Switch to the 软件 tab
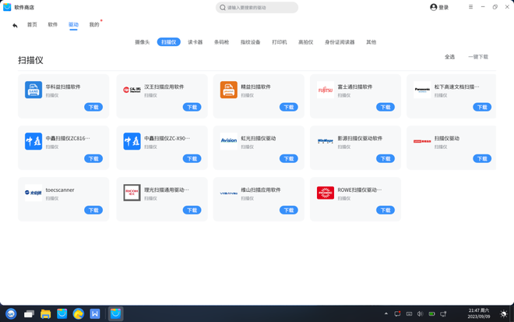Viewport: 514px width, 322px height. (x=53, y=25)
